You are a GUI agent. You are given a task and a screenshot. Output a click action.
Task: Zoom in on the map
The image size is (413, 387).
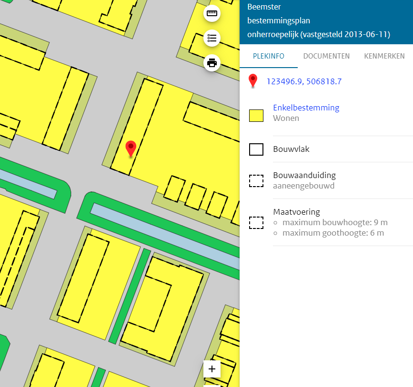click(212, 369)
